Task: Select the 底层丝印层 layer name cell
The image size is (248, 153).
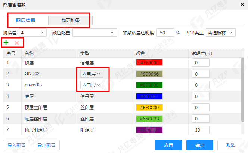Action: point(49,119)
